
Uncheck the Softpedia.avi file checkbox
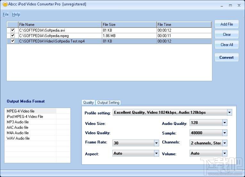(x=12, y=30)
